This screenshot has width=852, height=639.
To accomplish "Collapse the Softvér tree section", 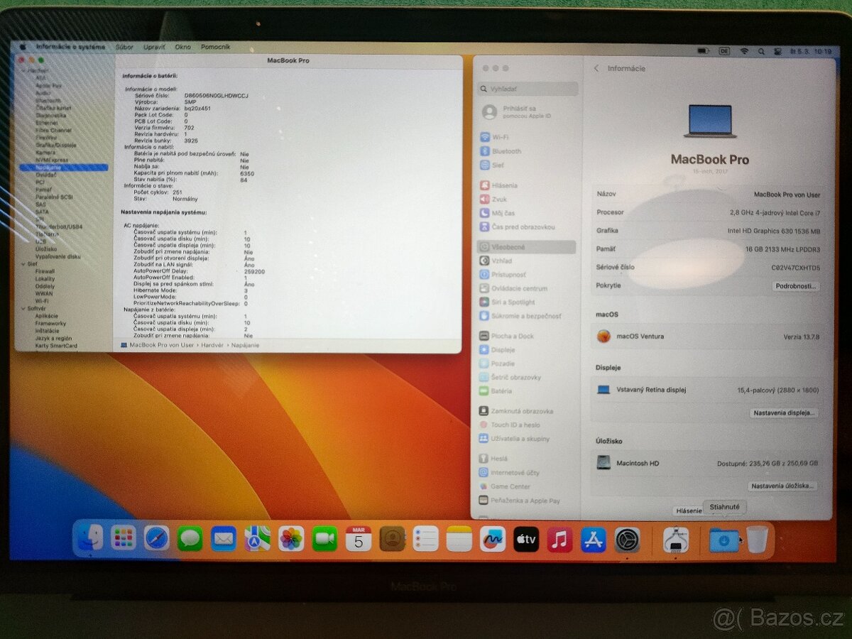I will tap(23, 310).
